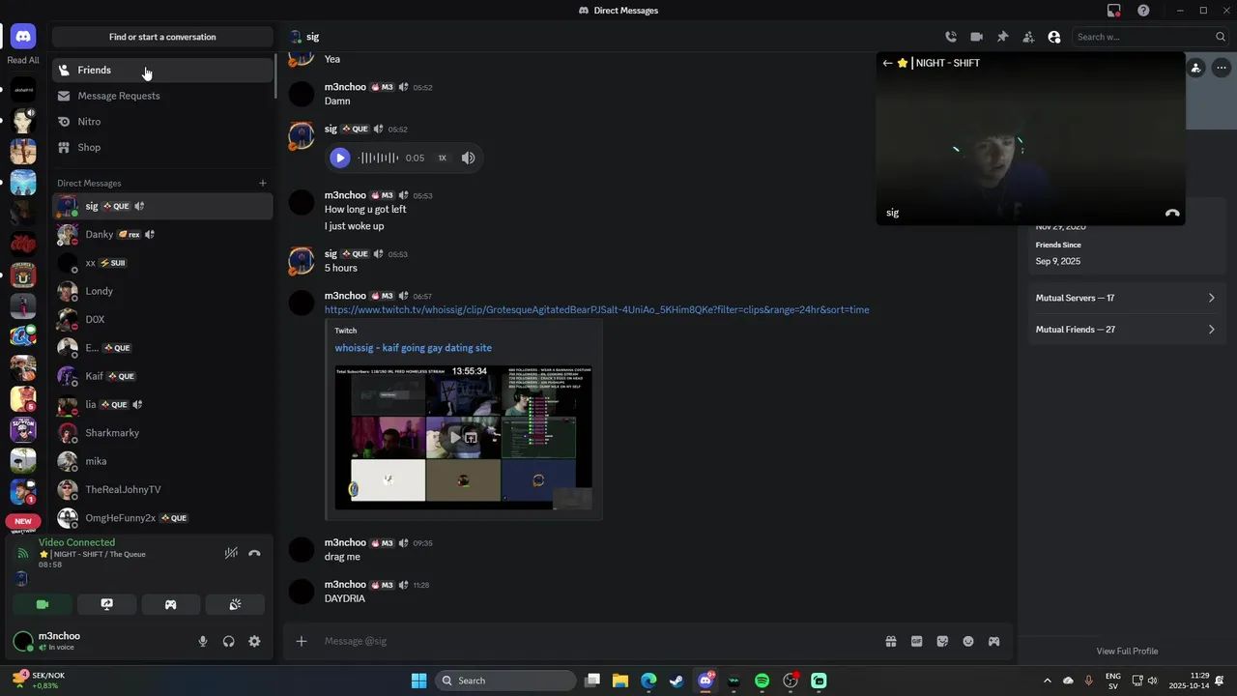Viewport: 1237px width, 696px height.
Task: Create a new DM with plus icon
Action: [262, 183]
